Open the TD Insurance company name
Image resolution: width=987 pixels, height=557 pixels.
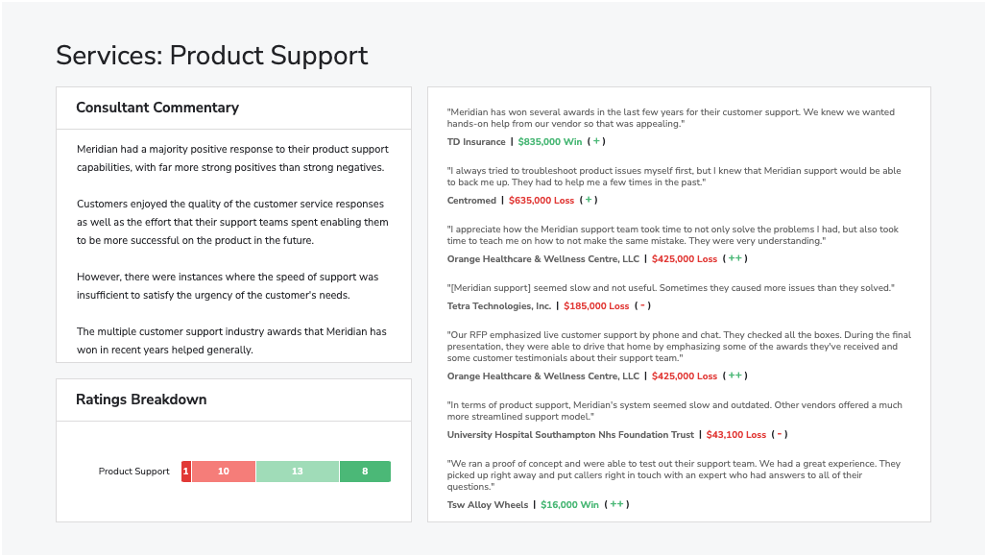point(476,142)
